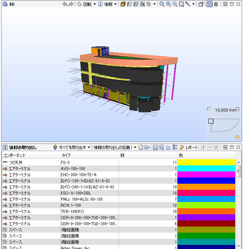This screenshot has height=249, width=243.
Task: Click yellow swatch for FS-3
Action: click(206, 162)
